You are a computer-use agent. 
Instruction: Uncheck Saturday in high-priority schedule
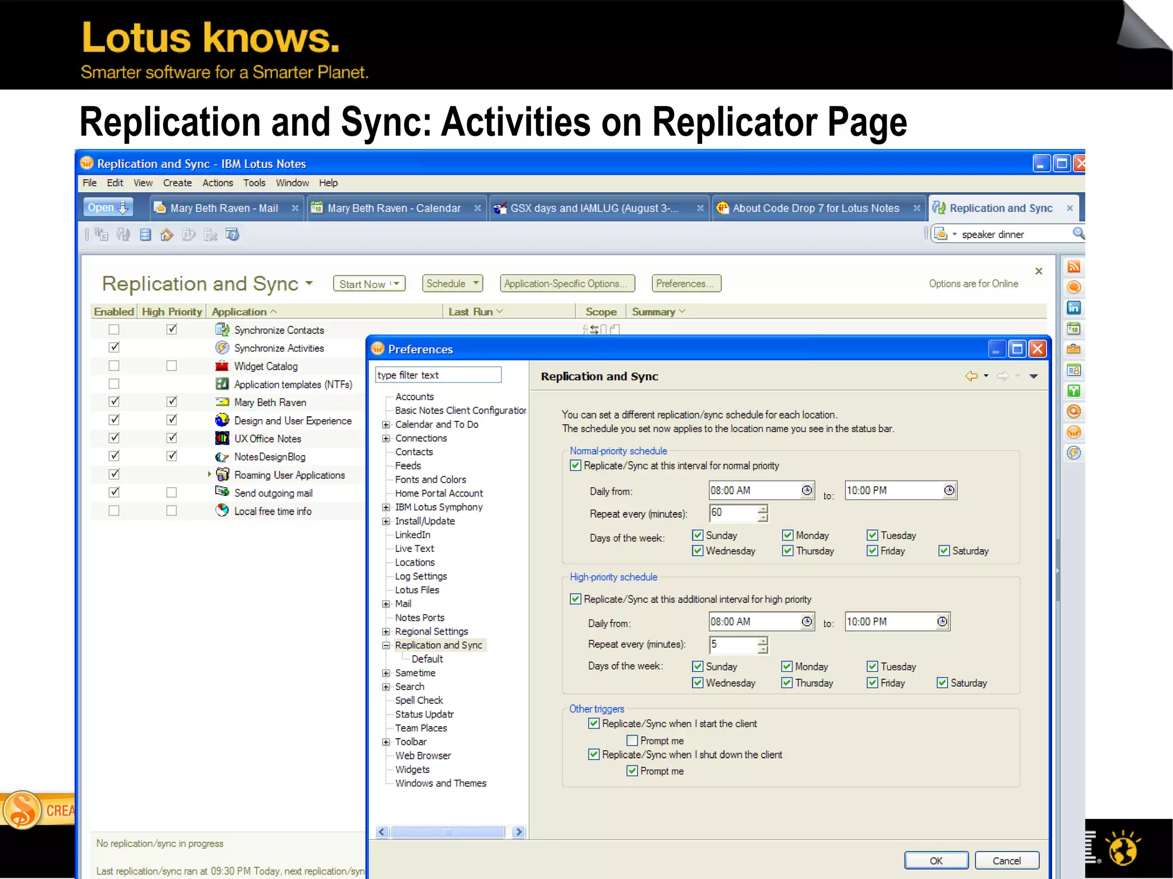[x=943, y=683]
